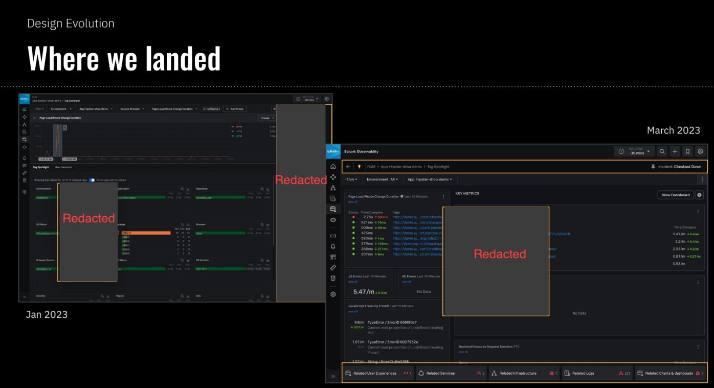The height and width of the screenshot is (388, 714).
Task: Open Home icon in March 2023 sidebar
Action: coord(333,166)
